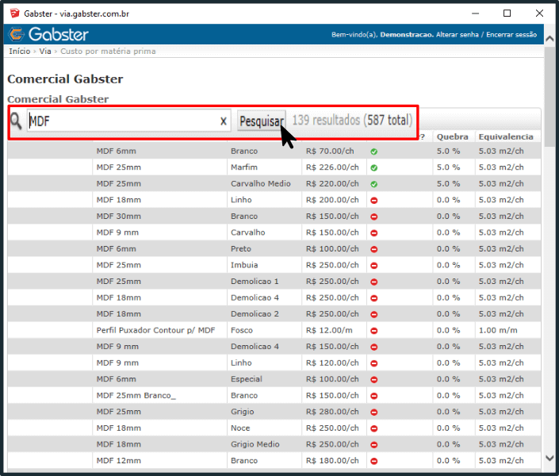
Task: Click the Especial color cell
Action: tap(247, 379)
